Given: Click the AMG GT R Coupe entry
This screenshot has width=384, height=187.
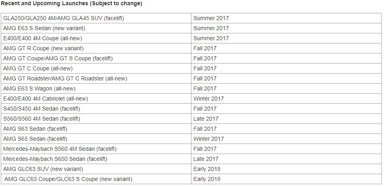Looking at the screenshot, I should click(43, 48).
